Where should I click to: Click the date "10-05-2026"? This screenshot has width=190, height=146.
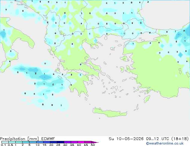[130, 139]
